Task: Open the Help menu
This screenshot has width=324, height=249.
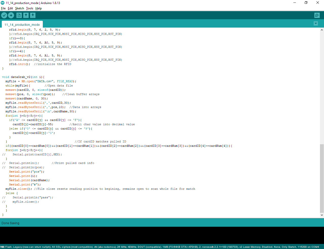Action: pos(38,8)
